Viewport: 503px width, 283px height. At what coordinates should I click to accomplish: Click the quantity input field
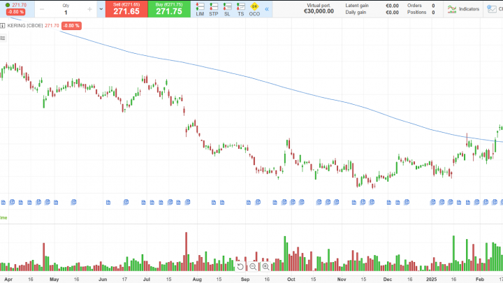pyautogui.click(x=66, y=12)
